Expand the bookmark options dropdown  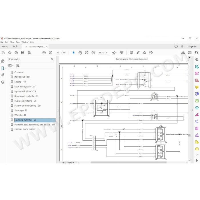[11, 65]
